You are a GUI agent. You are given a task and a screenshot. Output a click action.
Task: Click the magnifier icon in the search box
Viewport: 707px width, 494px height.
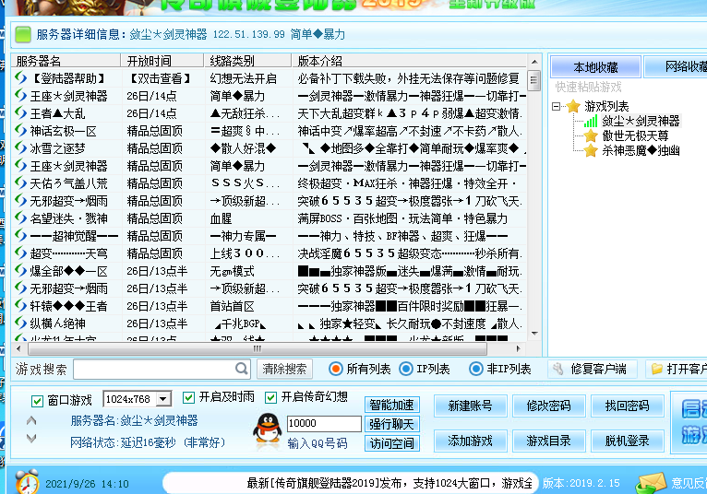click(x=241, y=369)
